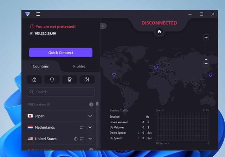Viewport: 225px width, 157px height.
Task: Select the highlighted United States map marker
Action: tap(114, 75)
